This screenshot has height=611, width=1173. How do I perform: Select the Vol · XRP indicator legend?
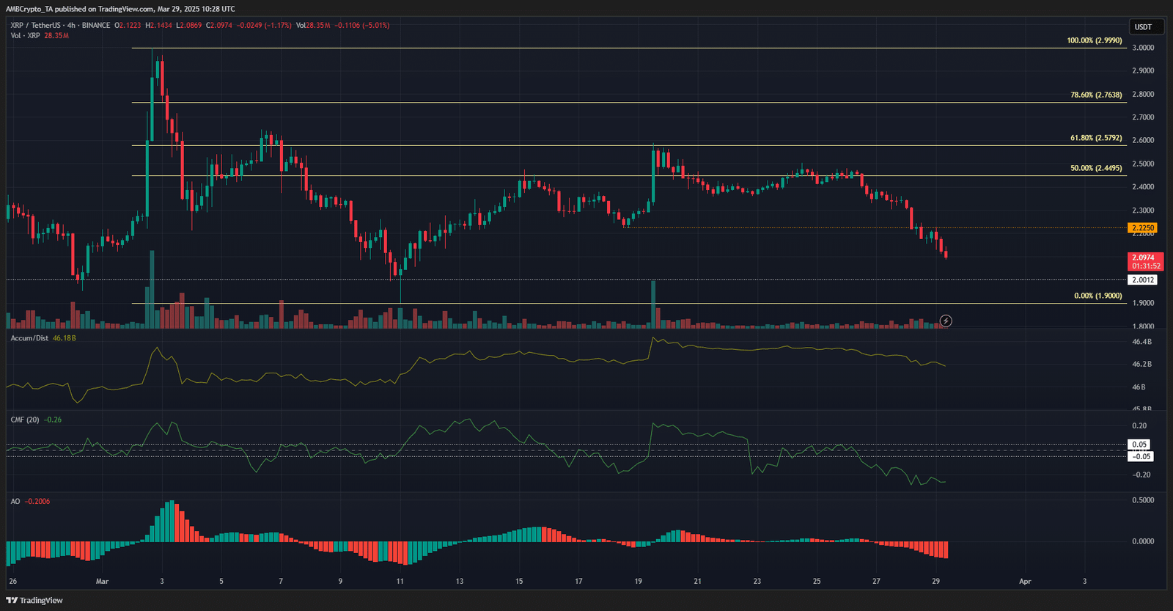26,36
